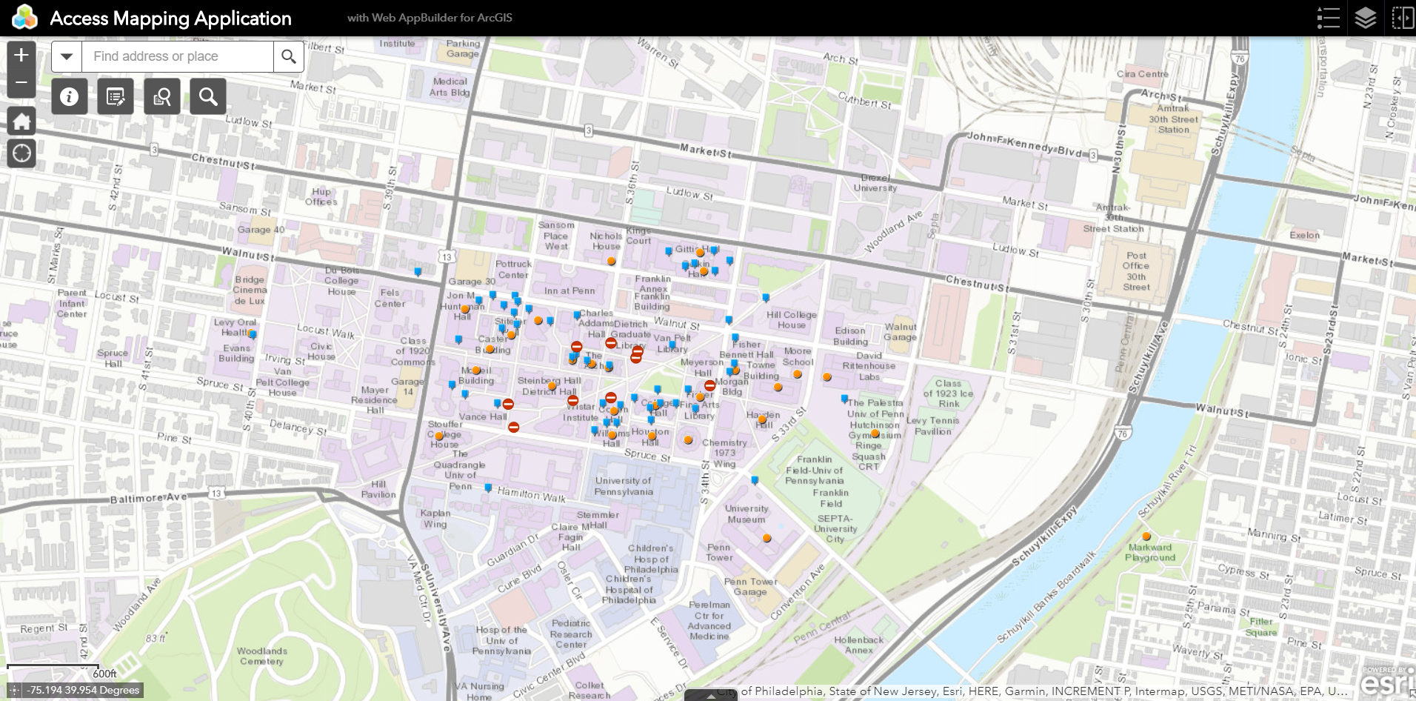Select the orange dot below Moore School
Viewport: 1416px width, 701px height.
798,375
